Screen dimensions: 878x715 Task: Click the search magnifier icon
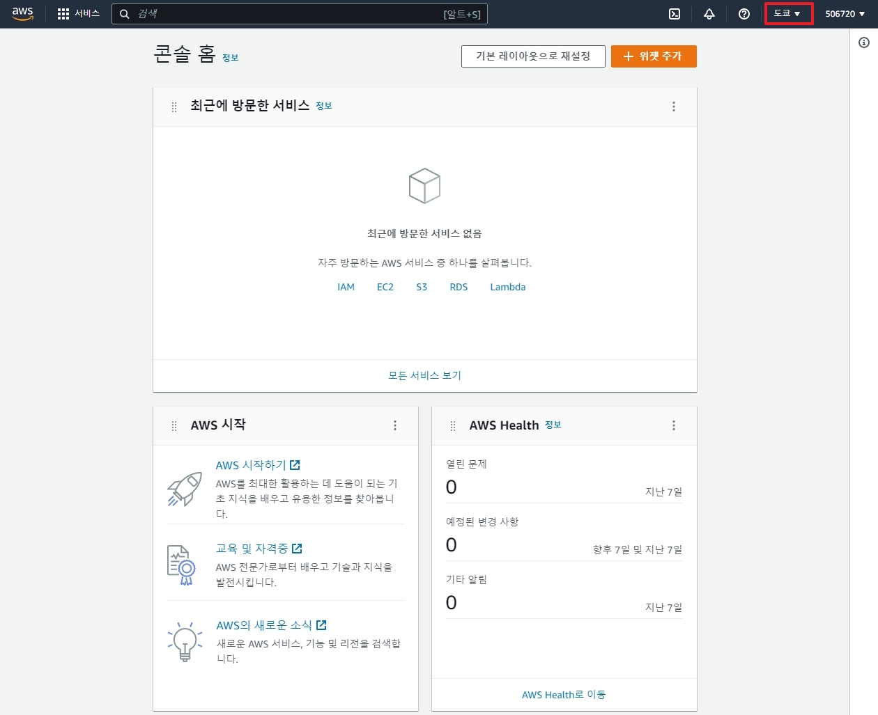[125, 14]
